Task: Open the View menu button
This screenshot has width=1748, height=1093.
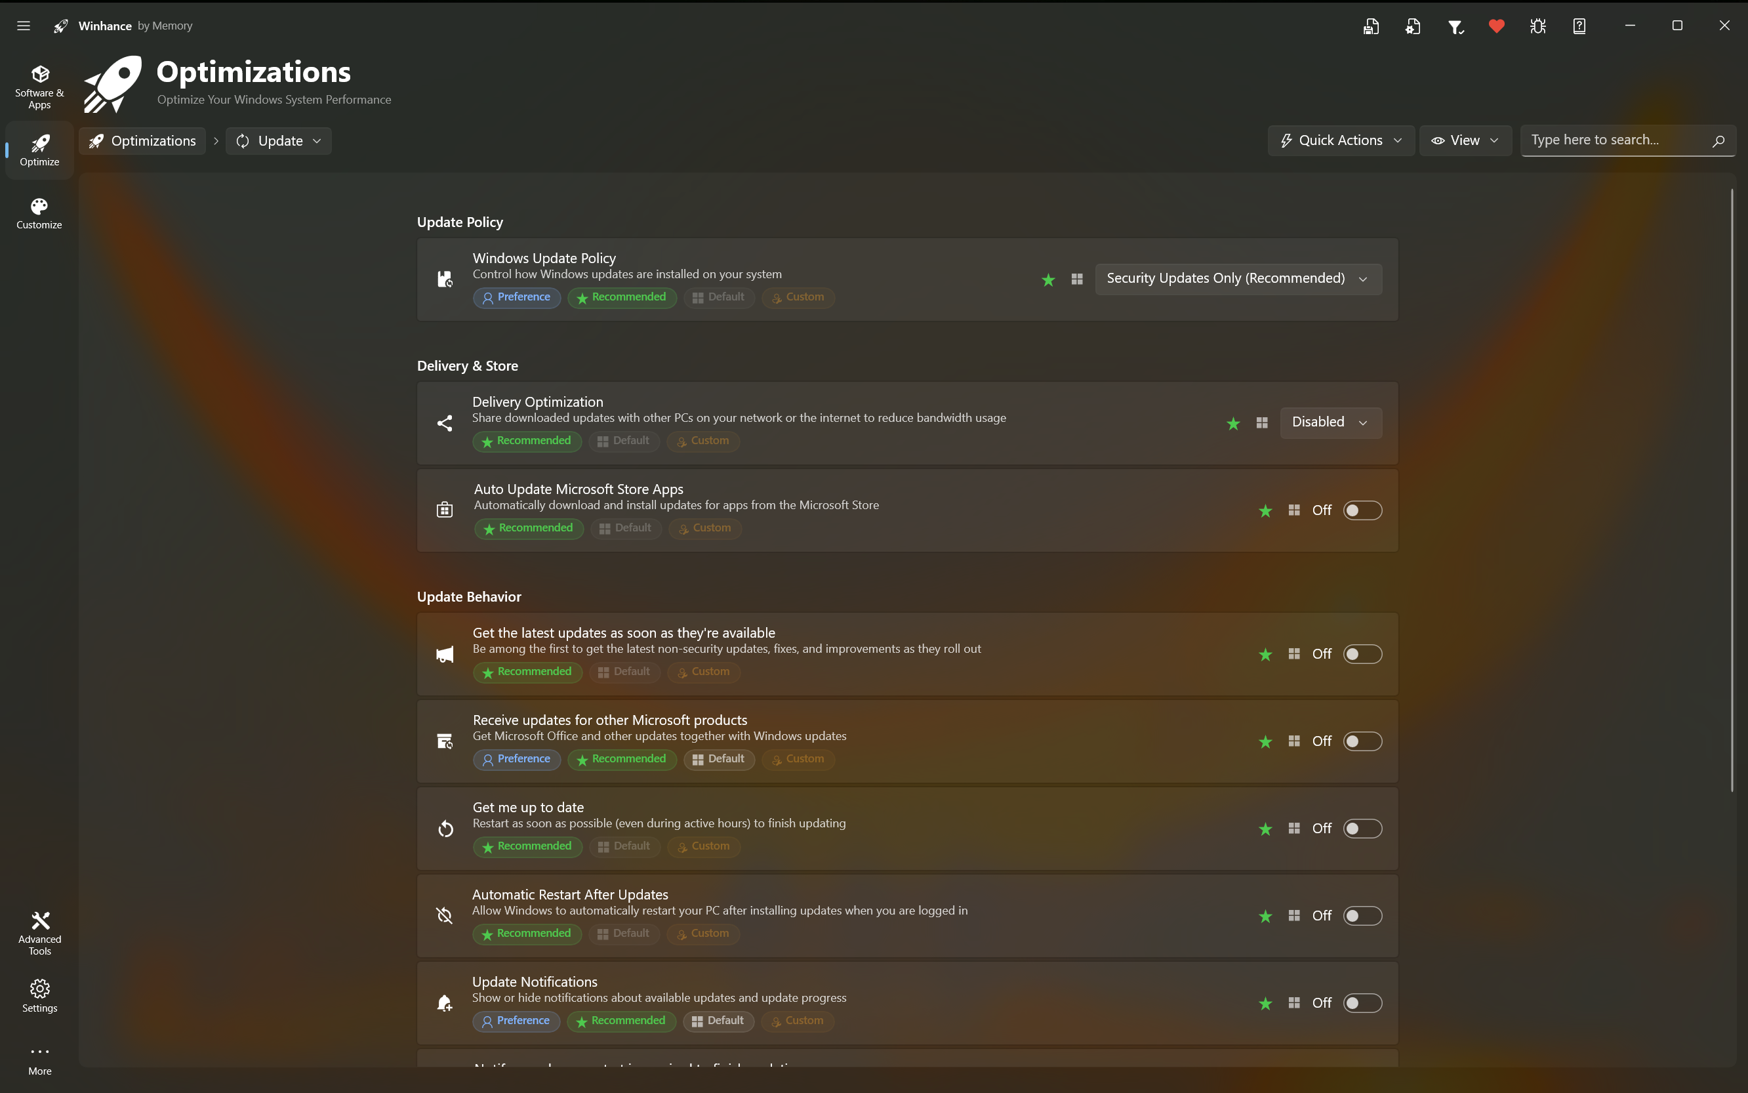Action: [1465, 140]
